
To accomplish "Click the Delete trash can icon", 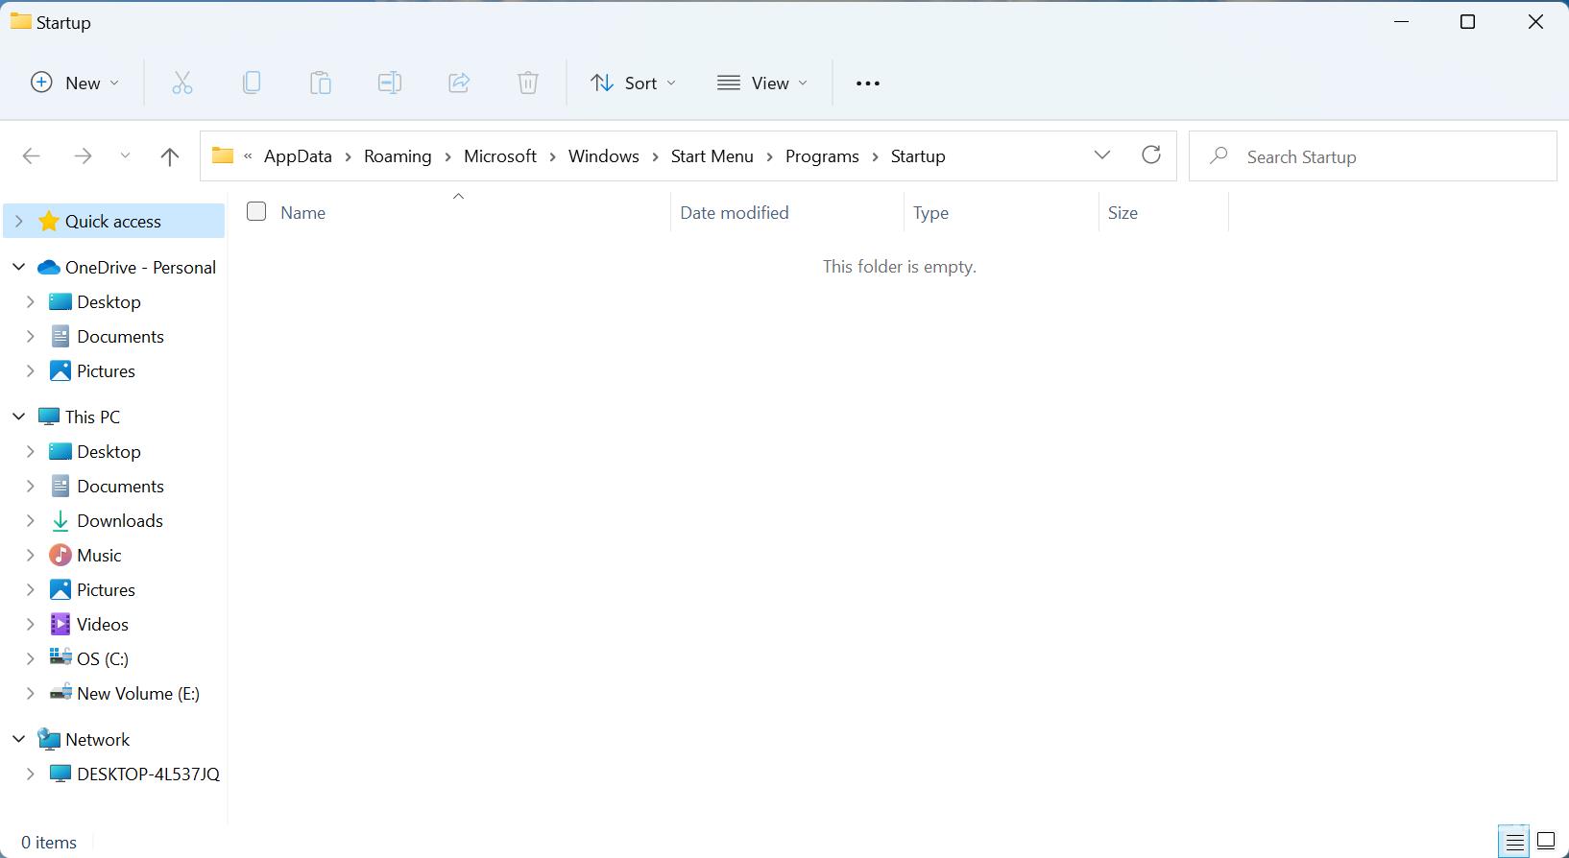I will coord(528,83).
